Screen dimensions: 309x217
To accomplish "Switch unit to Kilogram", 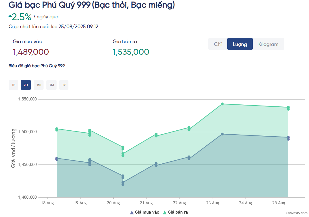I will (x=268, y=44).
